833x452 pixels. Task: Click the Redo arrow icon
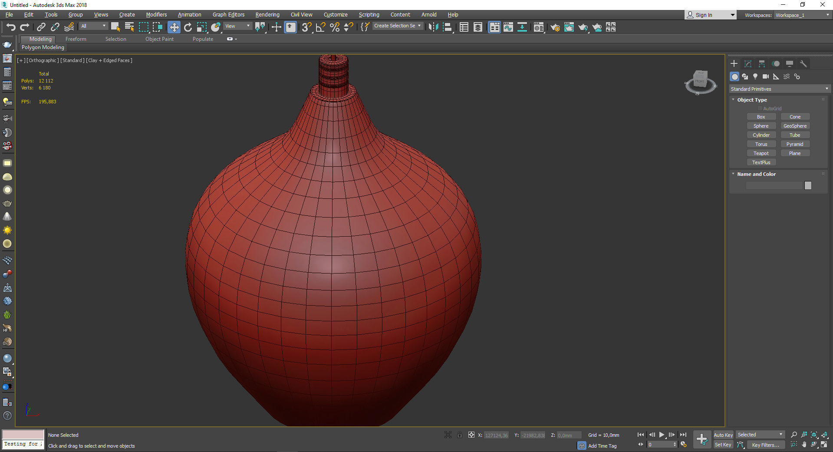click(x=25, y=27)
